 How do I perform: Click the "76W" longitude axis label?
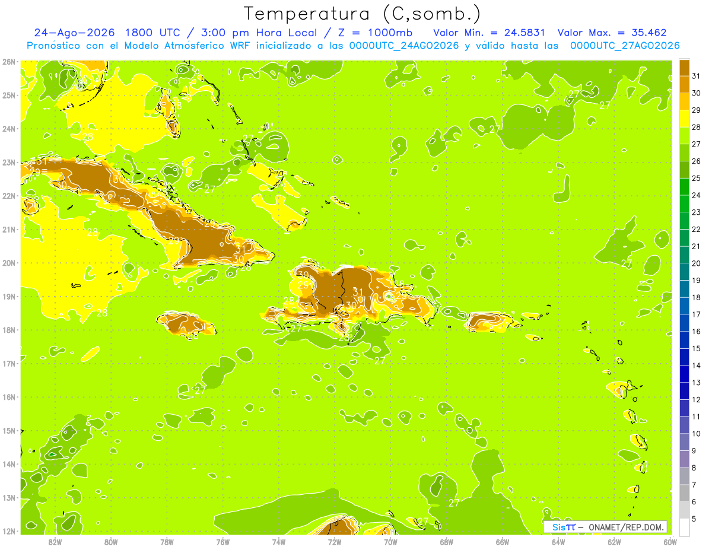coord(223,542)
